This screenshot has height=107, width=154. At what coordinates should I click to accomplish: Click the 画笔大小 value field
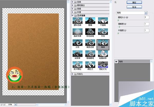(147, 17)
